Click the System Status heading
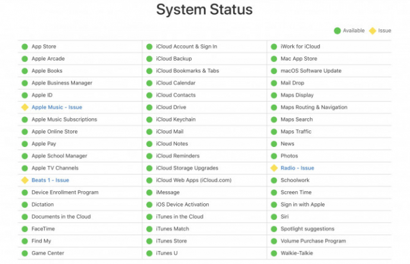 (204, 10)
